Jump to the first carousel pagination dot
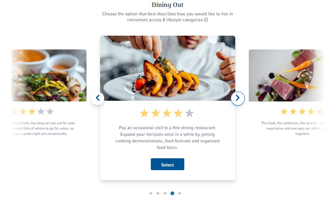Image resolution: width=336 pixels, height=198 pixels. (x=151, y=193)
